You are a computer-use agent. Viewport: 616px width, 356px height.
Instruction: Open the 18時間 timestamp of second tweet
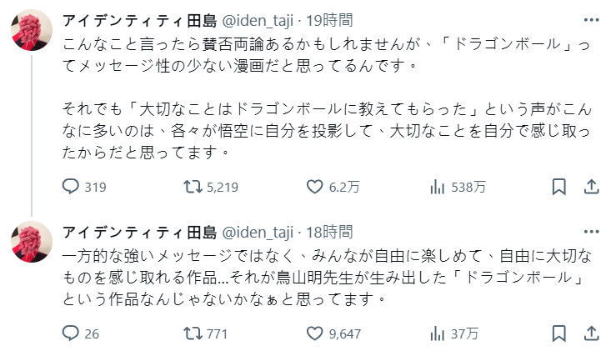(x=331, y=232)
